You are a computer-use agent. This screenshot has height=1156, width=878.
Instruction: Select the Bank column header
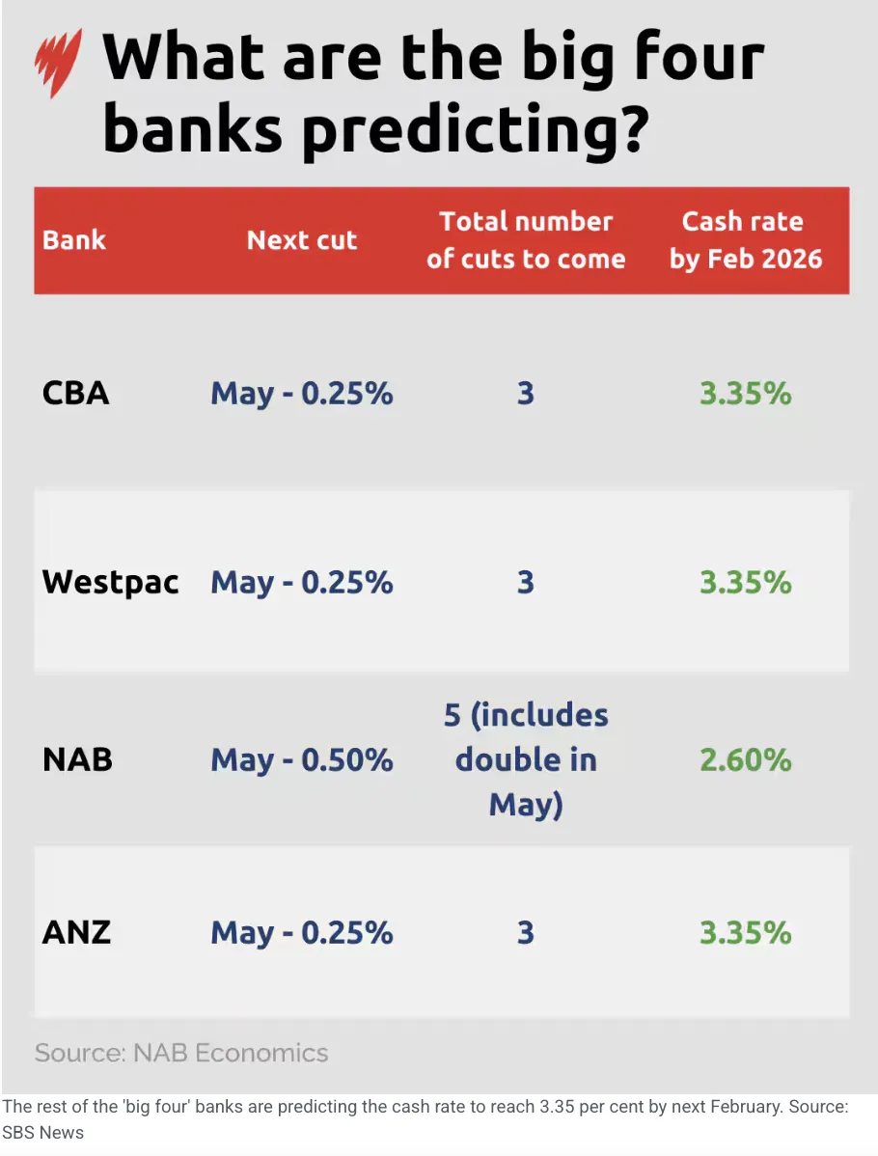point(74,240)
